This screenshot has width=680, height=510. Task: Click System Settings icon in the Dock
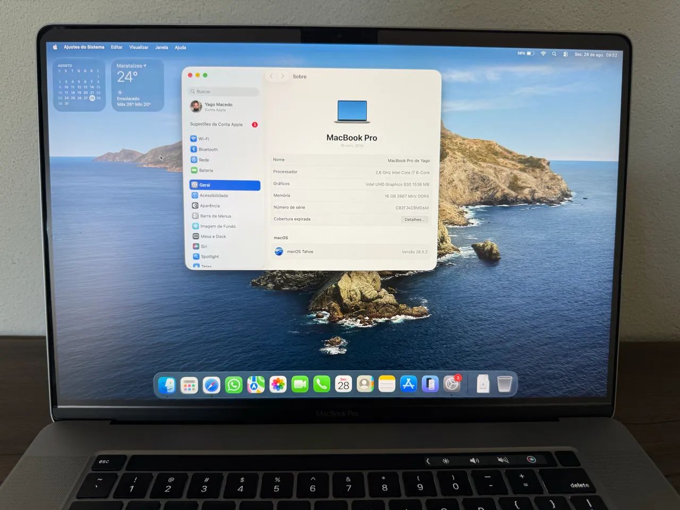[452, 384]
